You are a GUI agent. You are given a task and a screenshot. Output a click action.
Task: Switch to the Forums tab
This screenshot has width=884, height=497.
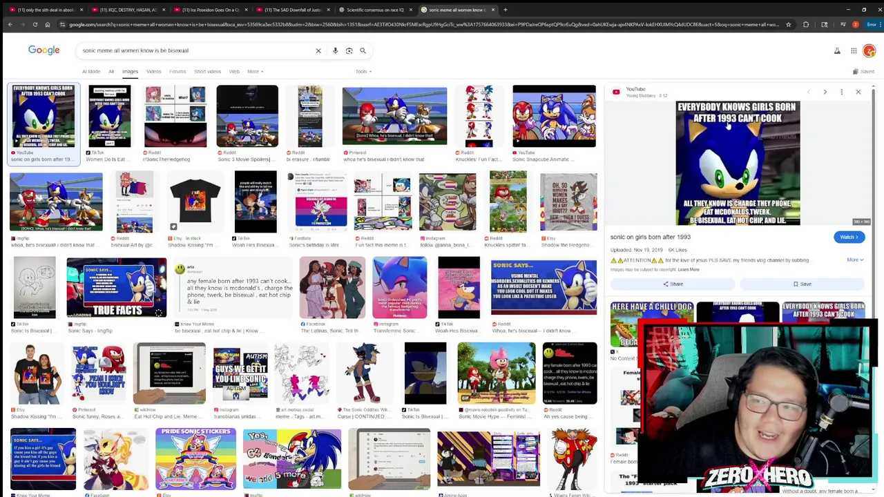177,71
